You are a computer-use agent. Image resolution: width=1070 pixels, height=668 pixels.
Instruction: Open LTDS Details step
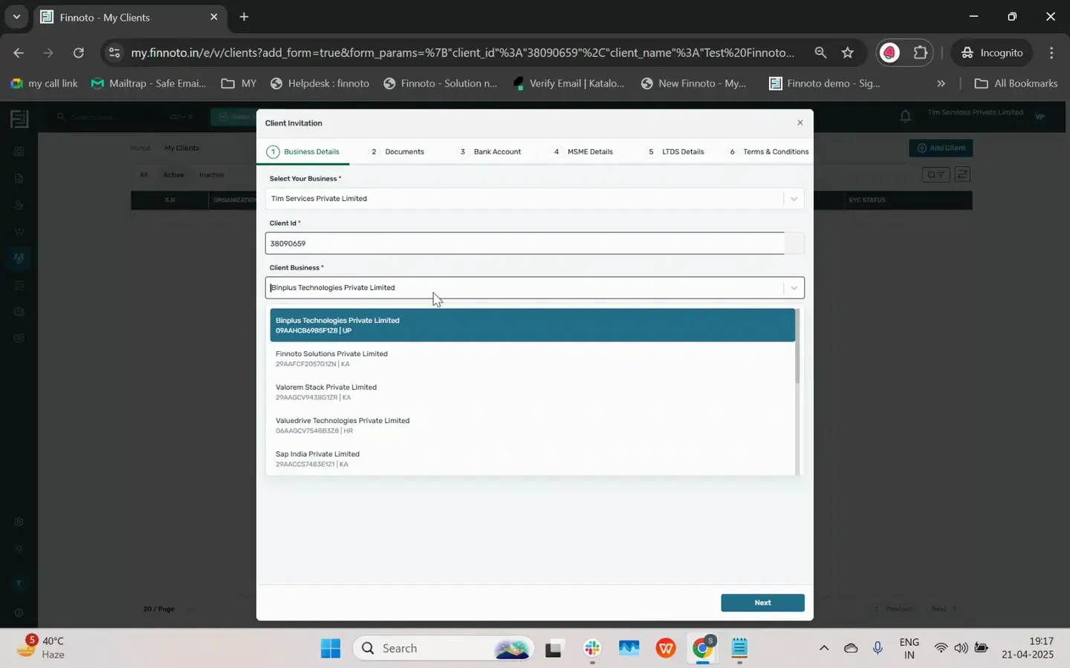[676, 151]
